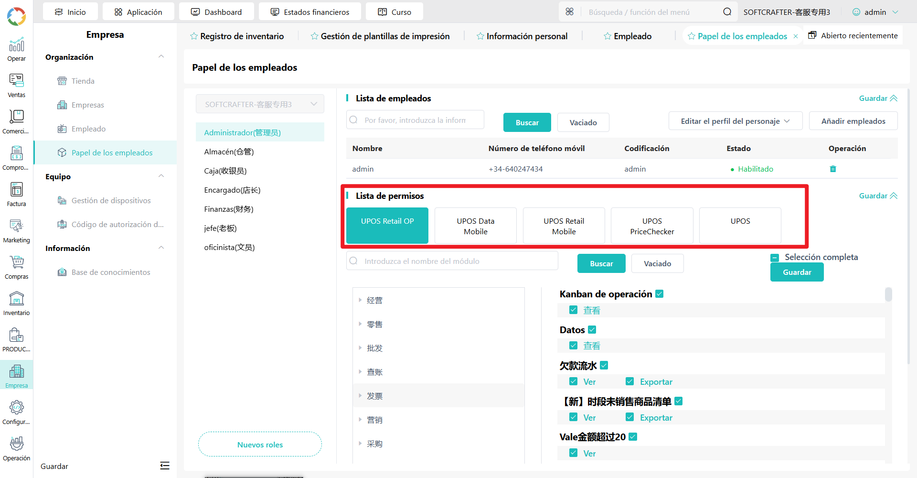
Task: Open SOFTCRAFTER store selector dropdown
Action: pyautogui.click(x=260, y=104)
